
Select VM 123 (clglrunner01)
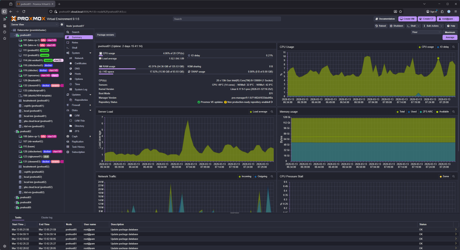pos(33,156)
